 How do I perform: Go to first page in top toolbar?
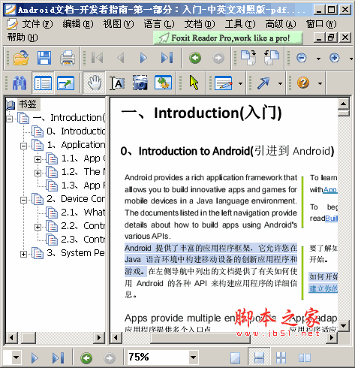pos(97,58)
